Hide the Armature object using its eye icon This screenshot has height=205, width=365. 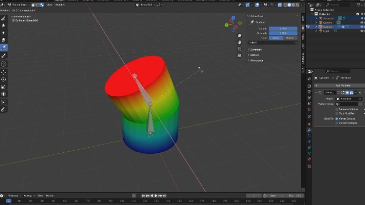coord(362,18)
